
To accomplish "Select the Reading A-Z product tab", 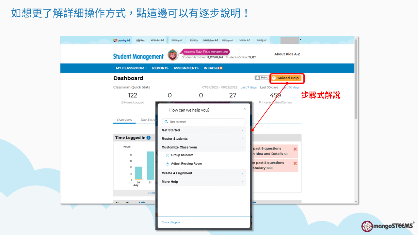I will [177, 40].
